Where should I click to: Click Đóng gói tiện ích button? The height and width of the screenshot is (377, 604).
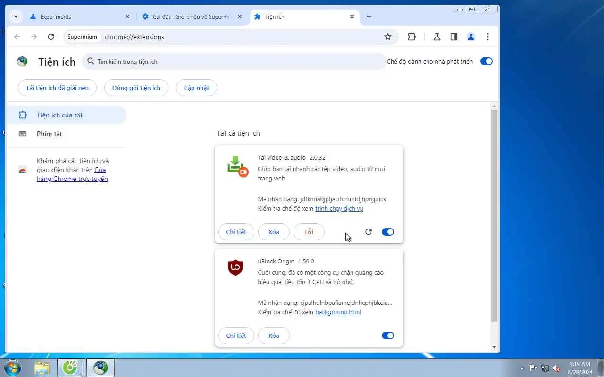(136, 88)
